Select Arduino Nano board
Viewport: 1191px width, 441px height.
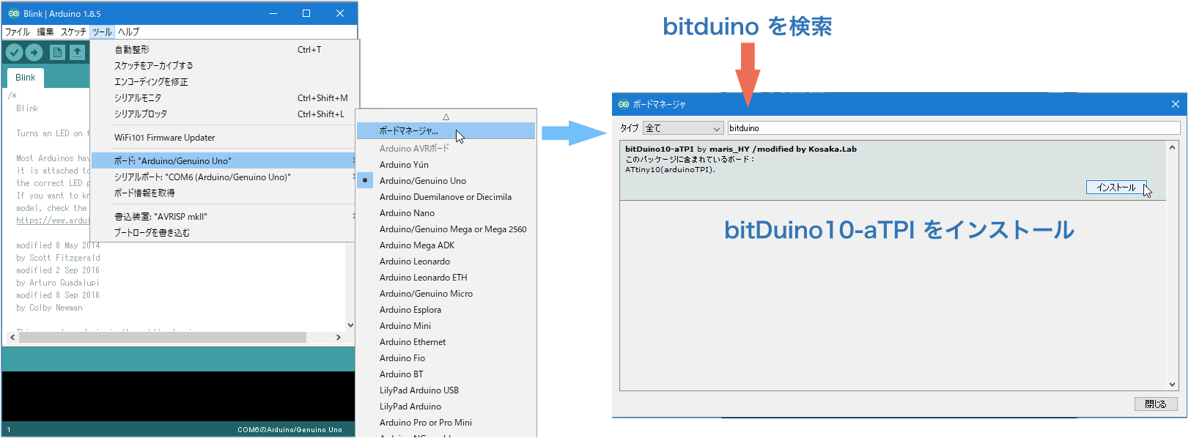coord(446,213)
